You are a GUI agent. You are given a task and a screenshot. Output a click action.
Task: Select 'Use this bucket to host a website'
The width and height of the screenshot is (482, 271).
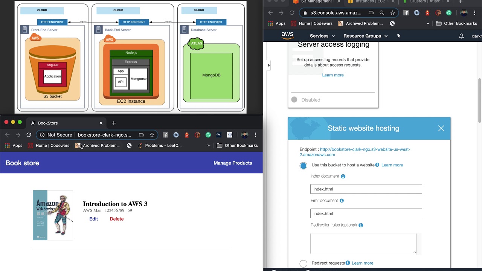[304, 166]
